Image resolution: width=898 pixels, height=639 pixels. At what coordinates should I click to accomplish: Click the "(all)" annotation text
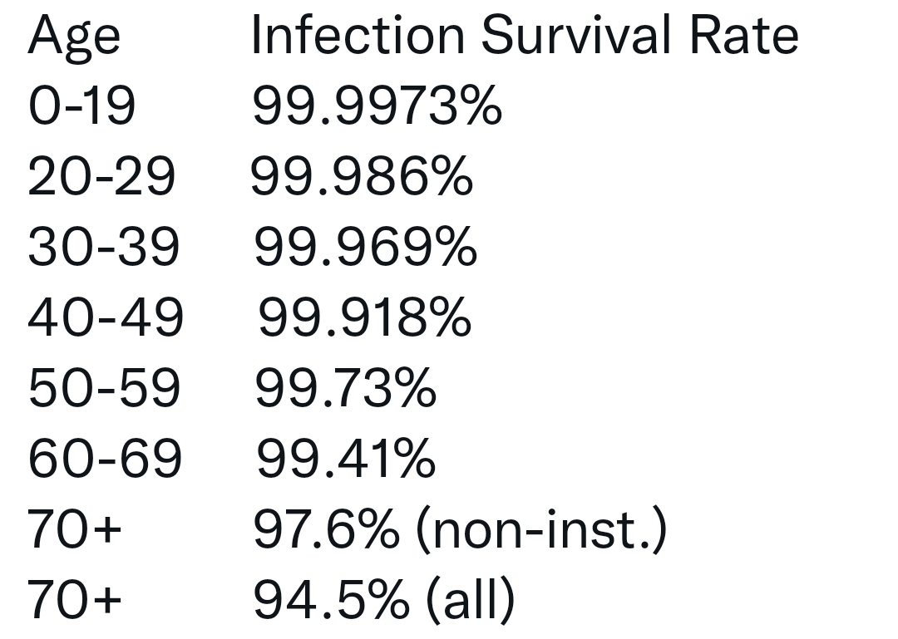[470, 600]
